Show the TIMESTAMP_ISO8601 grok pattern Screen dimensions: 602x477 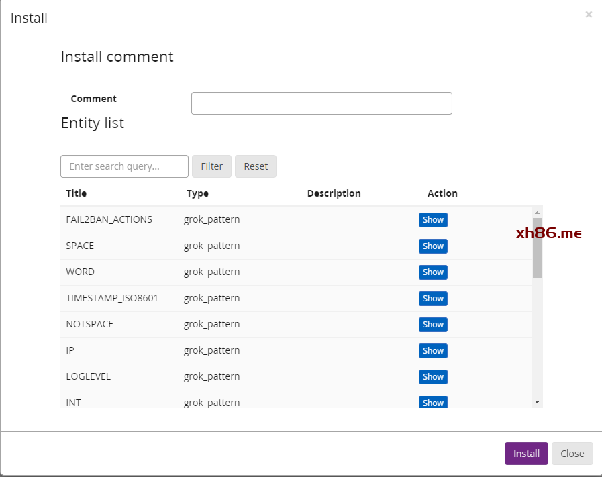433,299
